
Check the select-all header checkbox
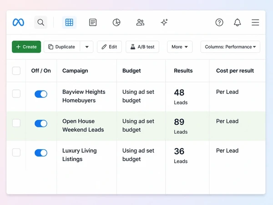point(16,71)
